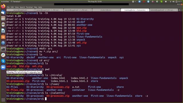Image resolution: width=183 pixels, height=103 pixels.
Task: Open Ubuntu Software from the dock
Action: point(3,37)
